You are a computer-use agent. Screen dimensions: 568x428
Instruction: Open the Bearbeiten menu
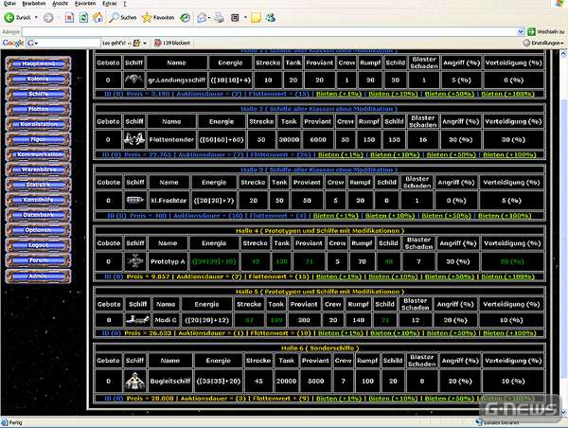click(x=34, y=3)
